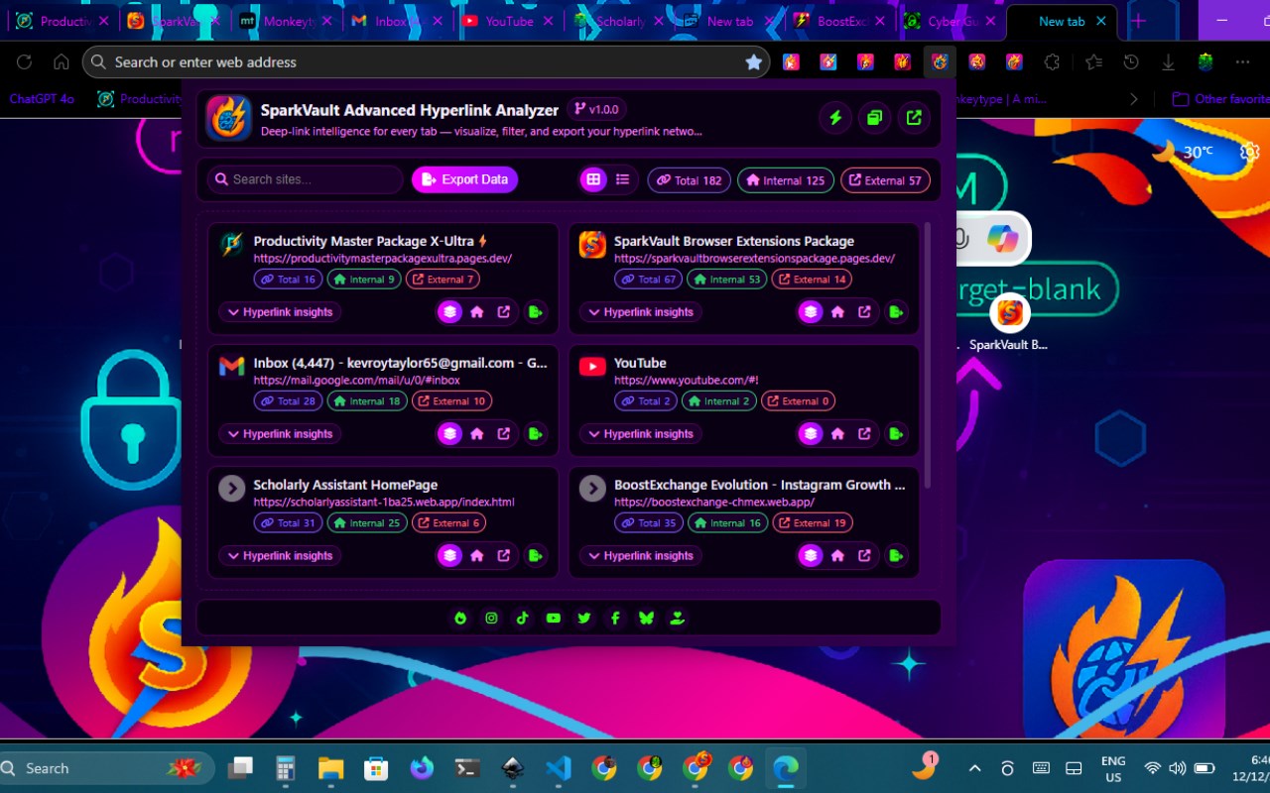
Task: Click the green lightning bolt header icon
Action: [x=835, y=118]
